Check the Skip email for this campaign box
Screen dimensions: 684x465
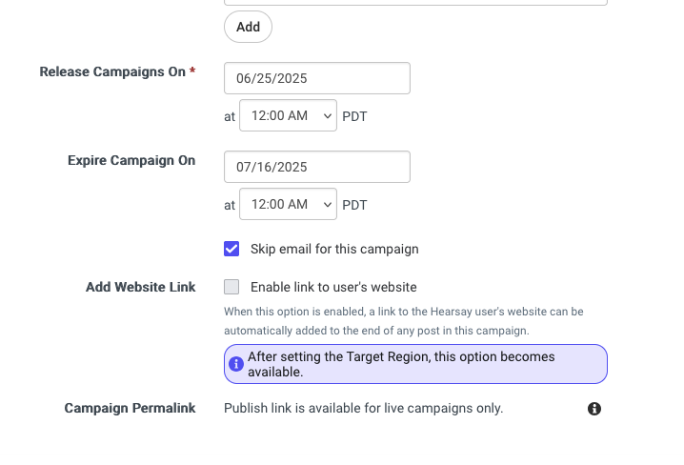[231, 249]
